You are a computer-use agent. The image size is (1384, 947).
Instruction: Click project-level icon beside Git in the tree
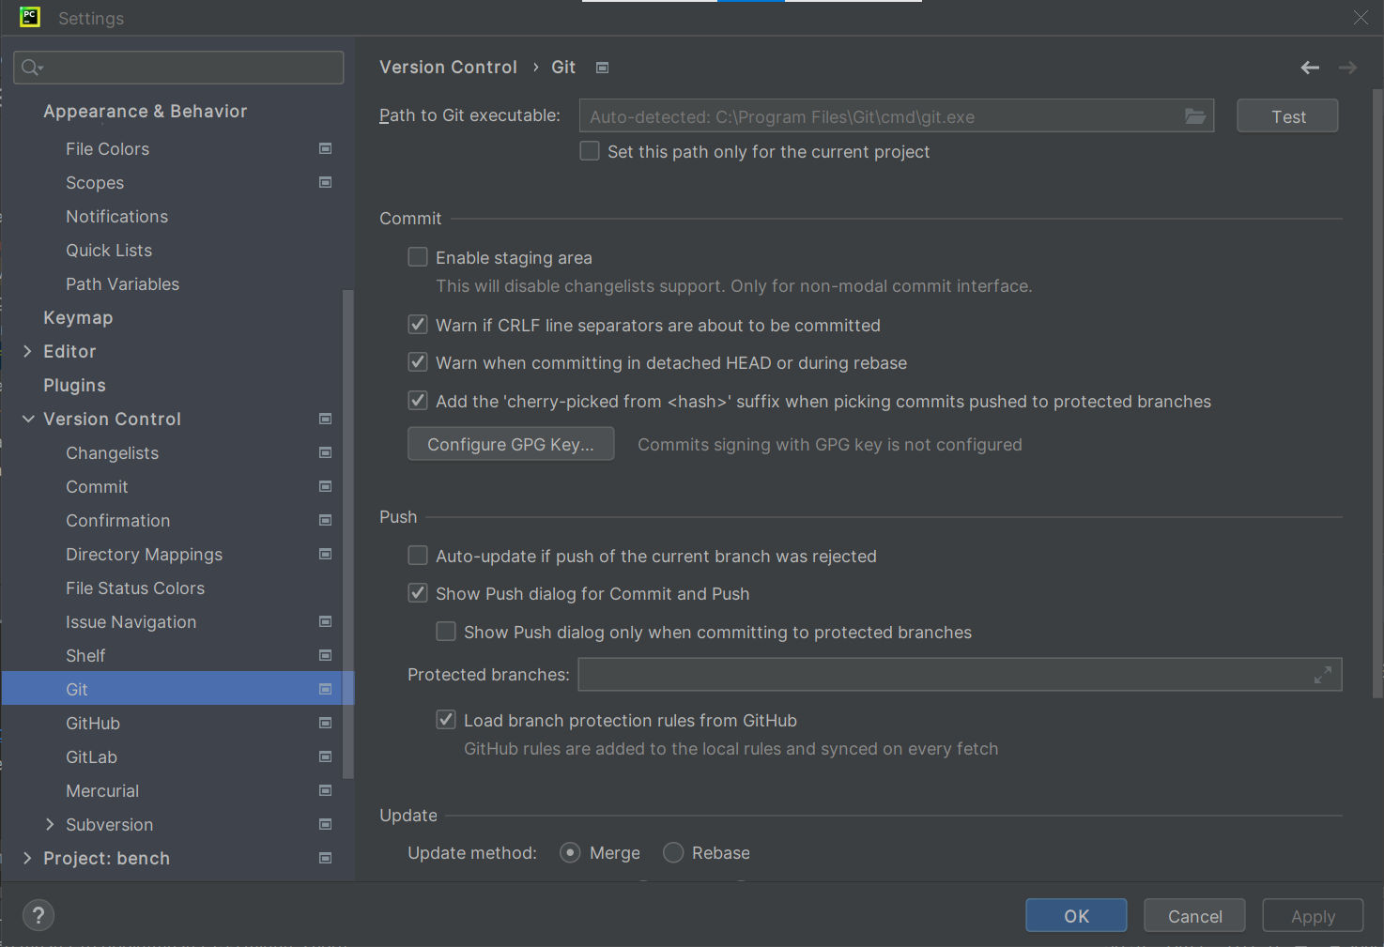(326, 689)
